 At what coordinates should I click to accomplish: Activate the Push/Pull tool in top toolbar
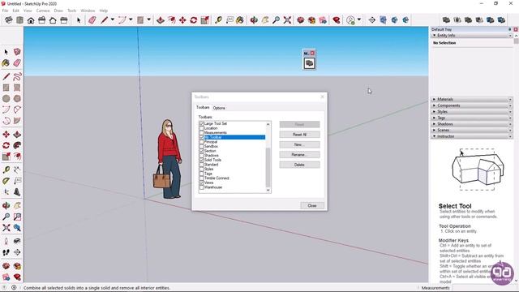[x=161, y=20]
